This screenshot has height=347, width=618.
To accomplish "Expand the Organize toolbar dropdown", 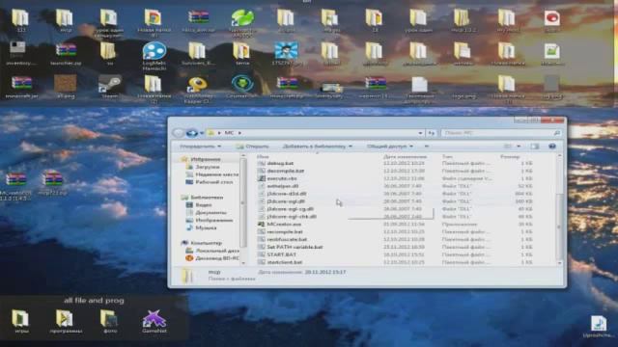I will point(200,147).
